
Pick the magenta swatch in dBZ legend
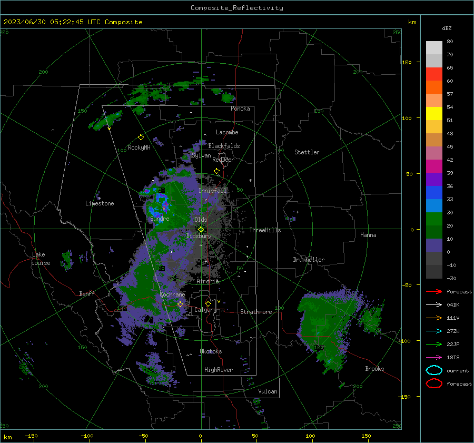click(434, 166)
